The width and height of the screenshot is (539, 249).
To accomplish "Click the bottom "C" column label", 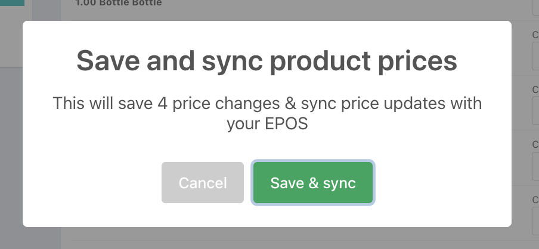I will coord(535,200).
